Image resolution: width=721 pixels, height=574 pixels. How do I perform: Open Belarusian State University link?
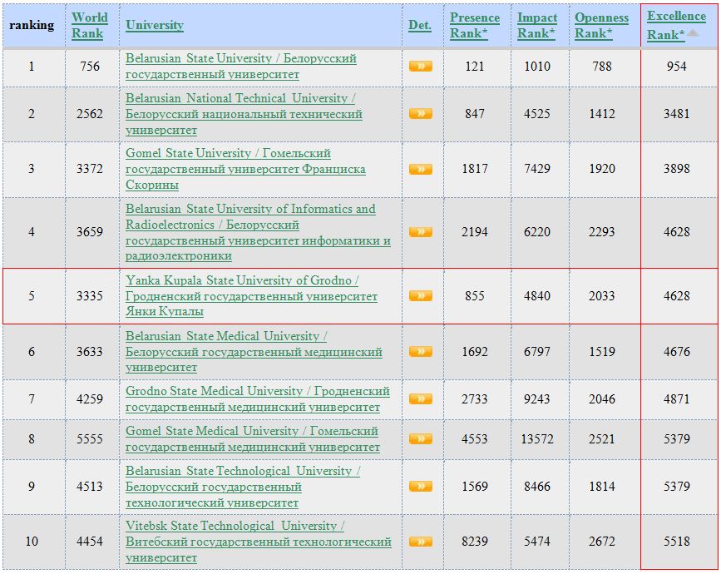pos(241,67)
